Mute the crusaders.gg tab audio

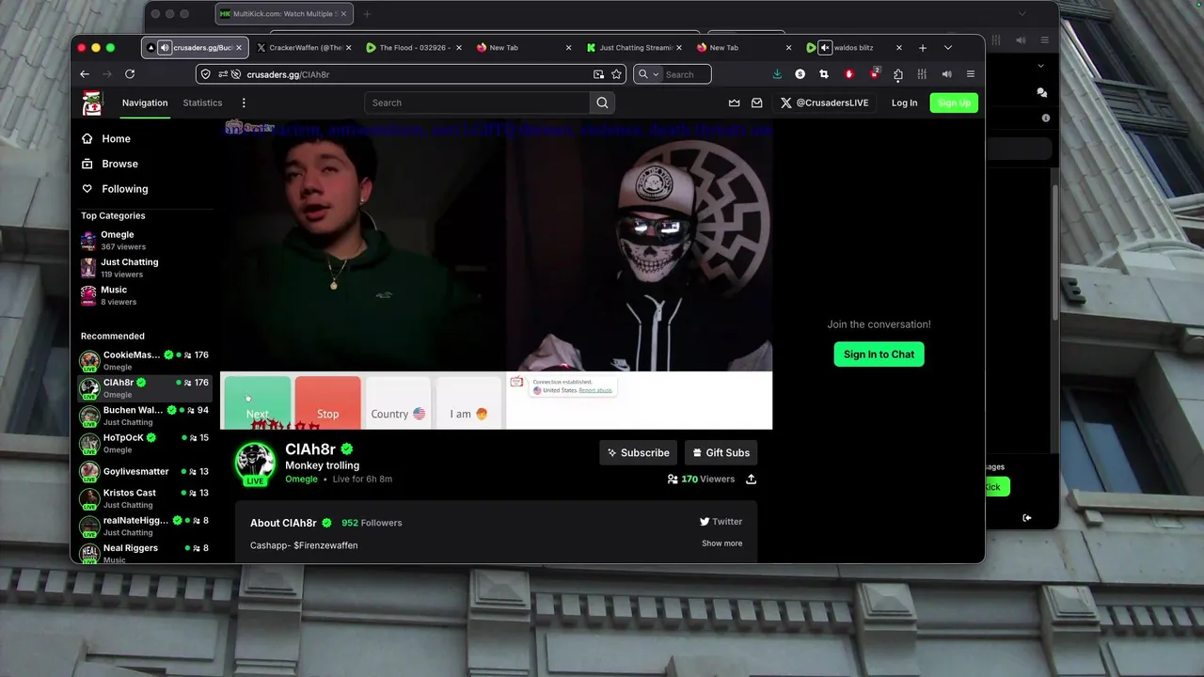(165, 47)
